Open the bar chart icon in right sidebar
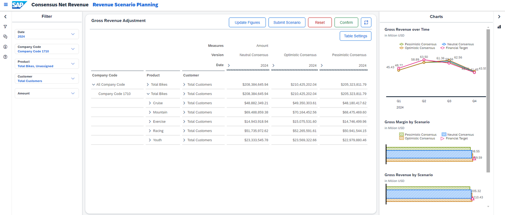505x215 pixels. (x=499, y=27)
